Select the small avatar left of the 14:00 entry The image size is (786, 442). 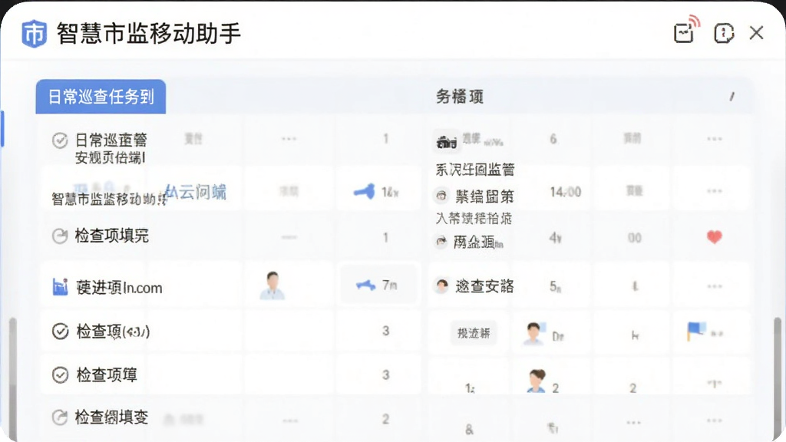[441, 196]
